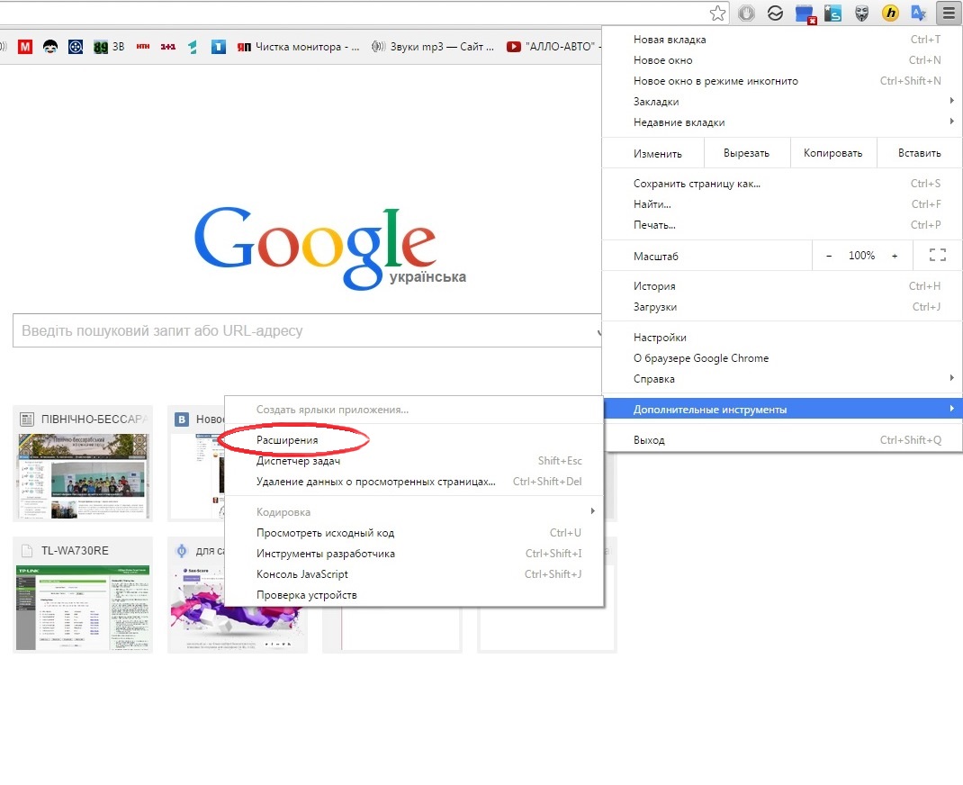Open Инструменты разработчика
The image size is (963, 785).
tap(414, 554)
